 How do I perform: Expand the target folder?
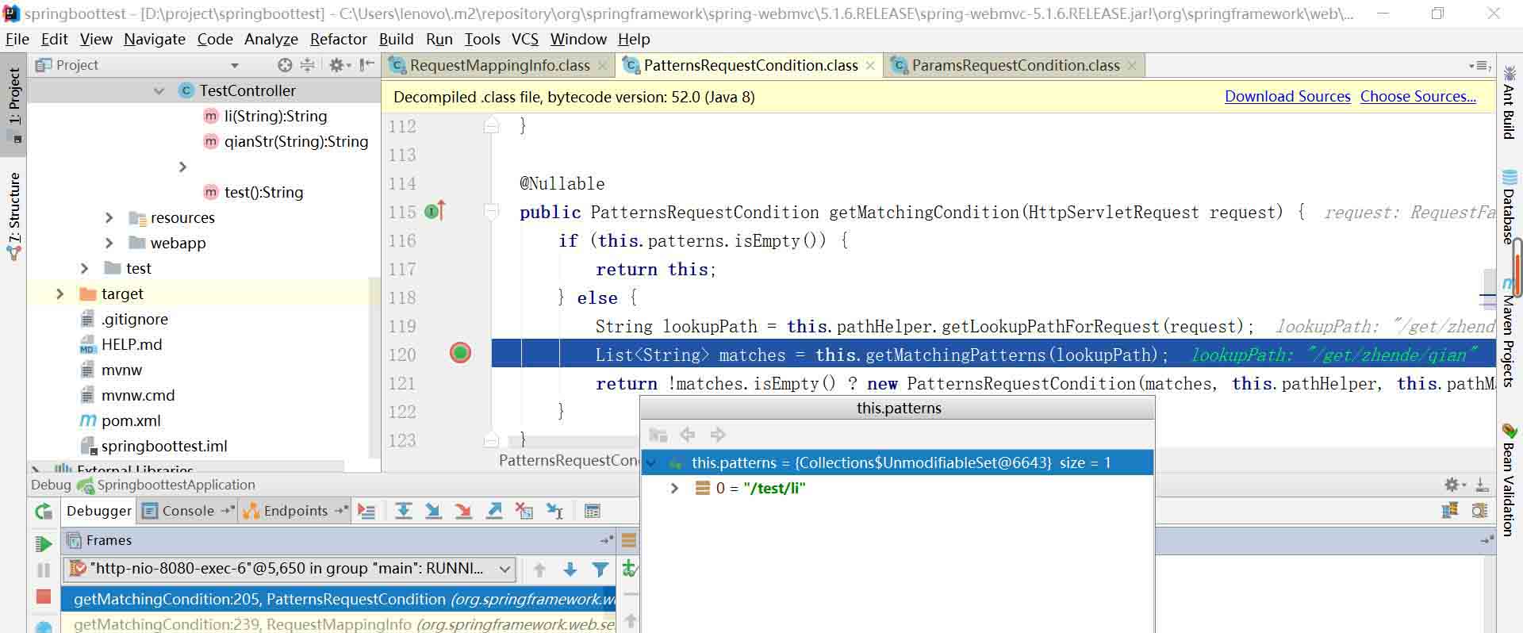[x=59, y=293]
